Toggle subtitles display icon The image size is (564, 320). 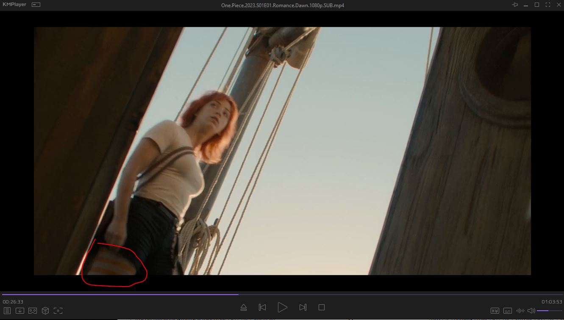507,311
